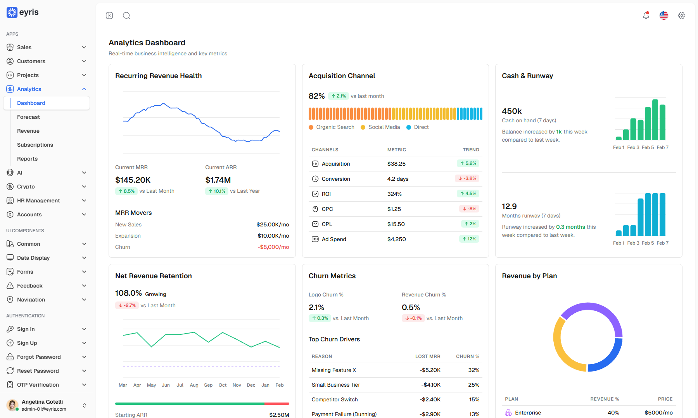
Task: Toggle Direct legend item
Action: [418, 127]
